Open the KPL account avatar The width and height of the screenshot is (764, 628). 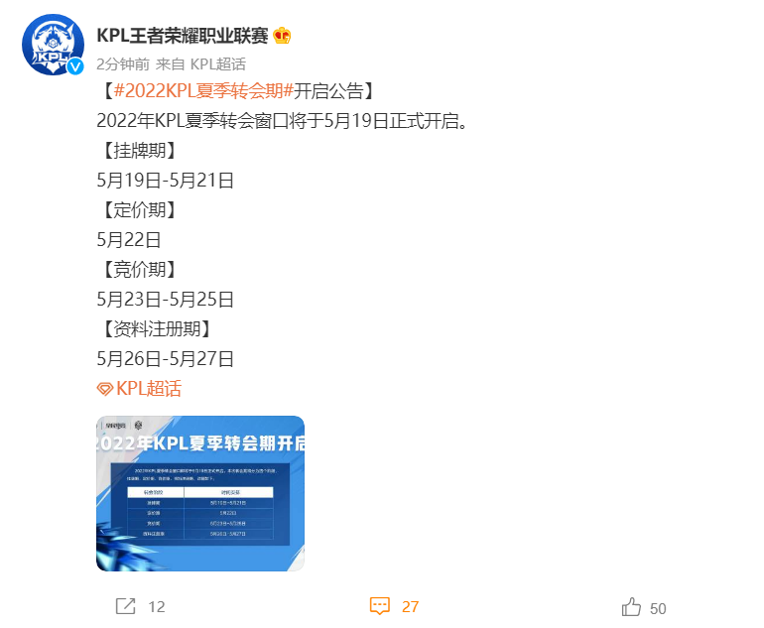point(53,45)
